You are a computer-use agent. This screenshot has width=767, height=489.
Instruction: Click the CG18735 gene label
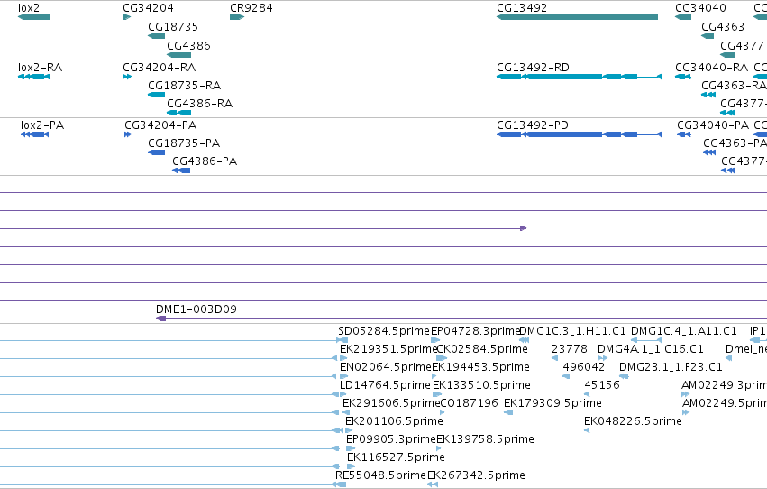pos(173,26)
